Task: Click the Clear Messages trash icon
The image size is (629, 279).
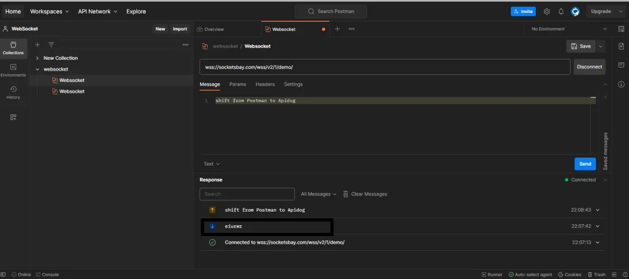Action: pos(346,194)
